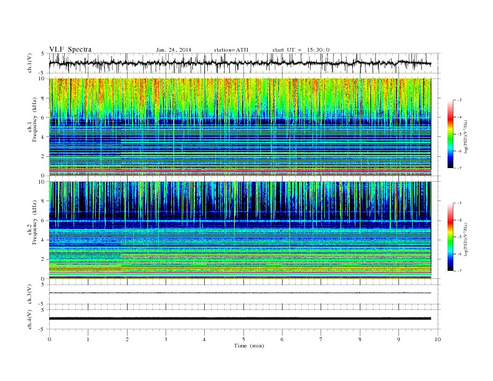Click the "2" kHz tick on ch.2 spectrogram axis
This screenshot has height=381, width=493.
44,260
